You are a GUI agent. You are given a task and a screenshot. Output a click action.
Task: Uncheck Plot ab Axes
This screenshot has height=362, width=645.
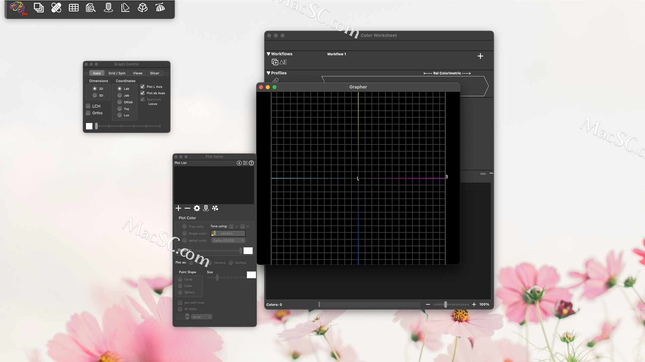[x=142, y=93]
